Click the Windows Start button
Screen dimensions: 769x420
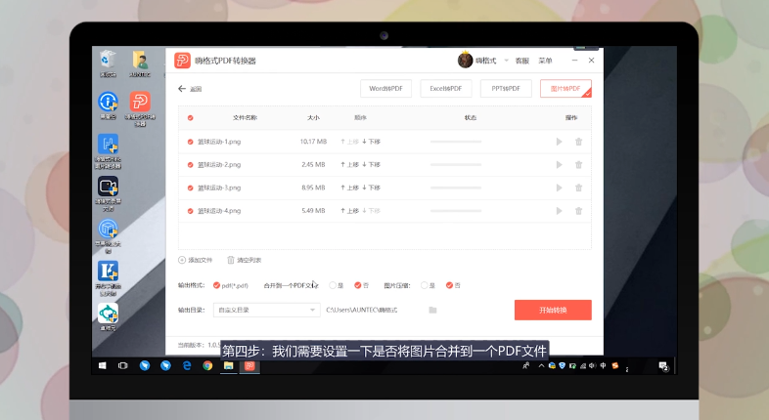tap(103, 365)
